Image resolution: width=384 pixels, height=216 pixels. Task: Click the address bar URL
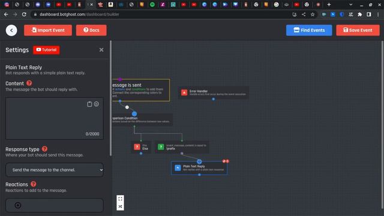(x=79, y=14)
